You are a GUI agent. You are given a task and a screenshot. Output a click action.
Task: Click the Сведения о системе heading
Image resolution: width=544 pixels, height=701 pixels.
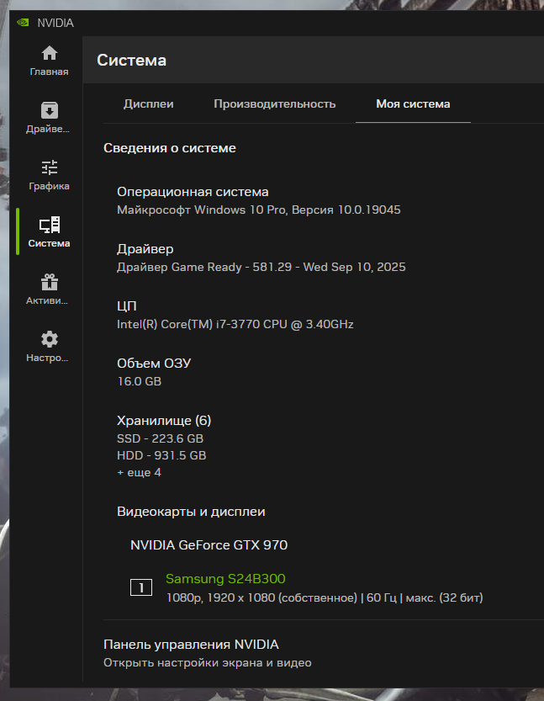tap(170, 148)
